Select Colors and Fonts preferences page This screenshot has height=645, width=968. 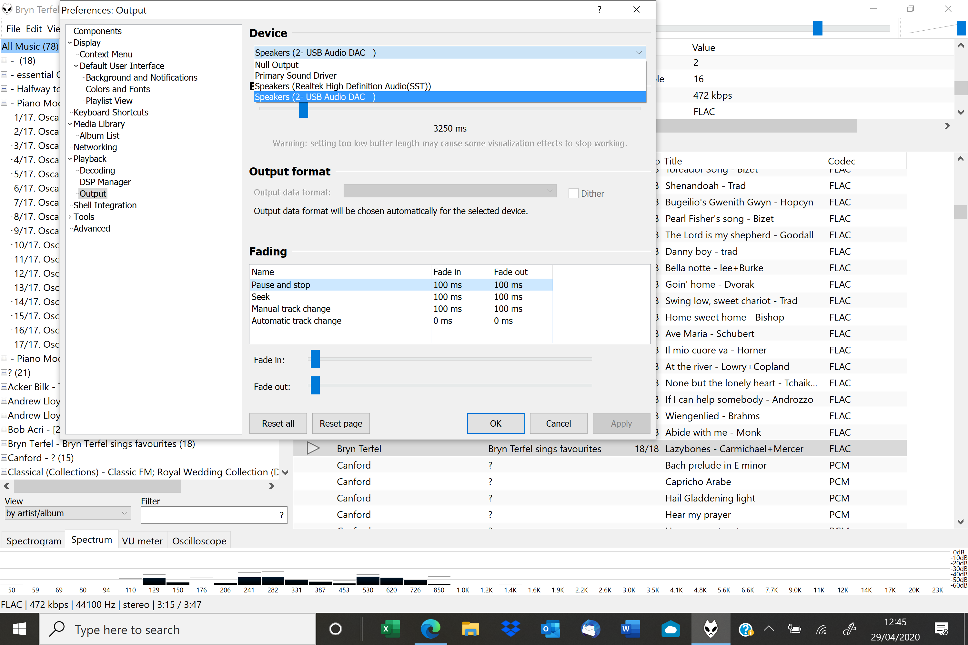118,89
